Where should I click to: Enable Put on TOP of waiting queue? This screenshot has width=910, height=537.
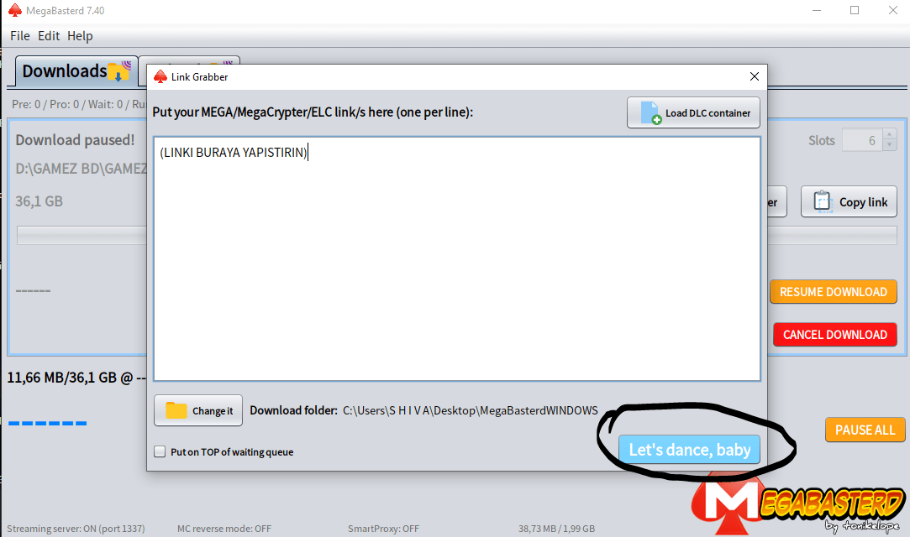tap(160, 452)
